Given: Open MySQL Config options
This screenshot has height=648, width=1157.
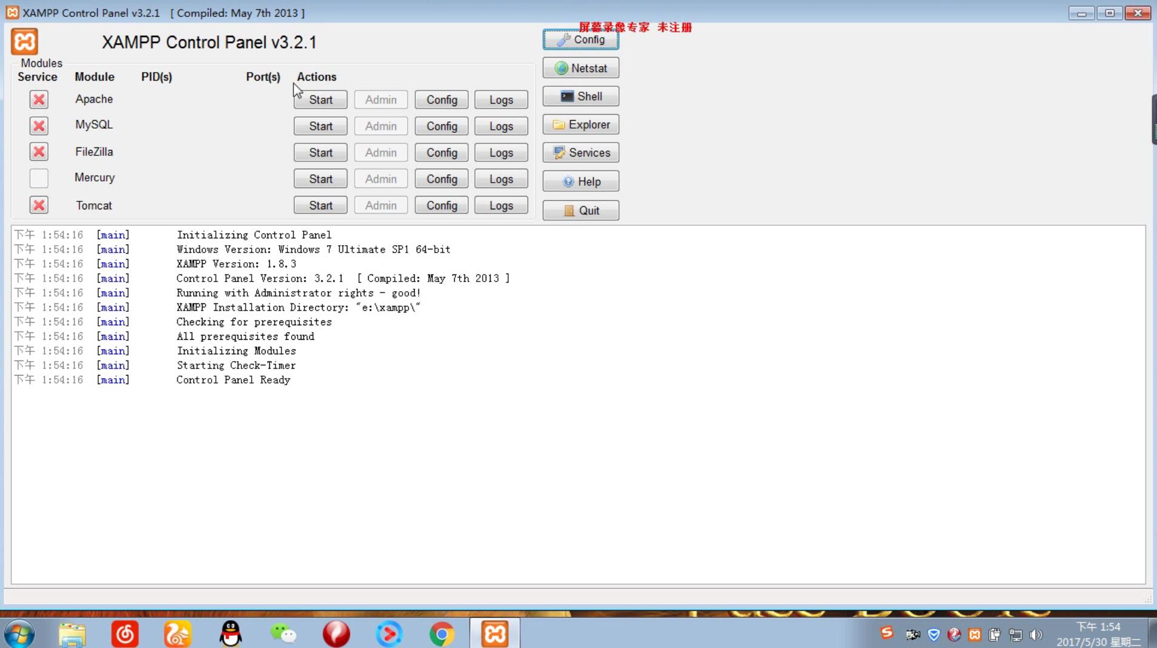Looking at the screenshot, I should click(441, 126).
